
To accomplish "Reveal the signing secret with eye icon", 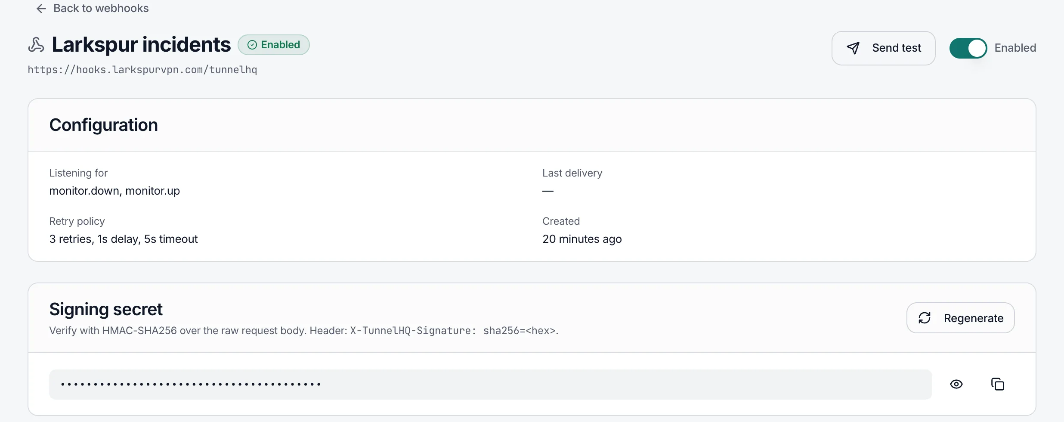I will 956,384.
